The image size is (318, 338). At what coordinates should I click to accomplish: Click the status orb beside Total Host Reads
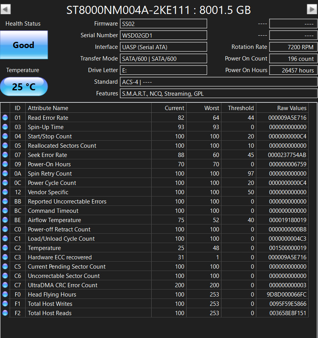coord(5,313)
